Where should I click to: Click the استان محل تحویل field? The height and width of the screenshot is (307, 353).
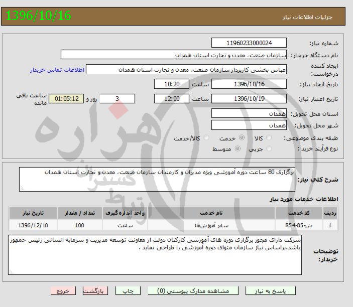[249, 113]
